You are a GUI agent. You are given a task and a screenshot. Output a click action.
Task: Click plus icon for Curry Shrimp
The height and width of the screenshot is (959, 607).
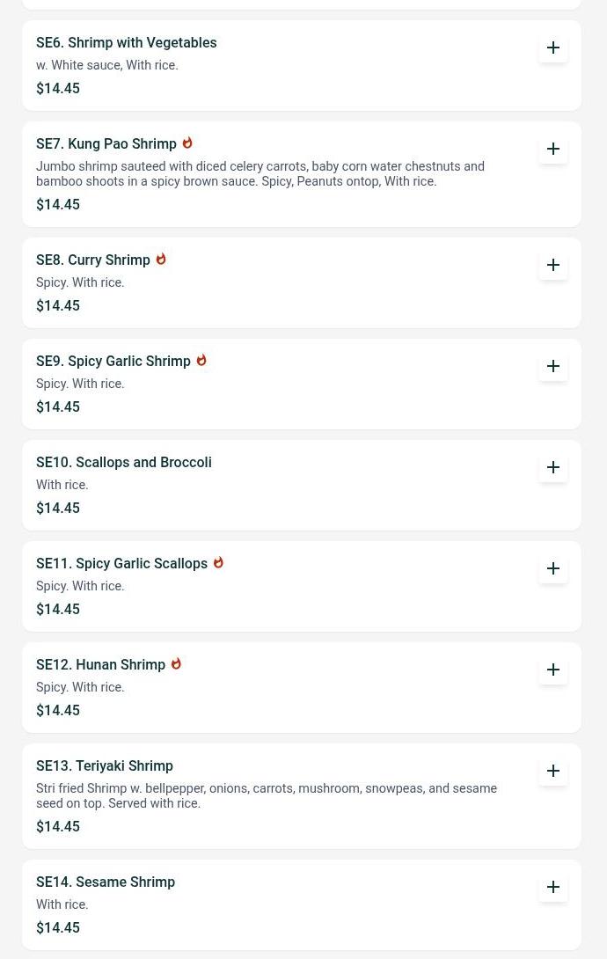553,265
